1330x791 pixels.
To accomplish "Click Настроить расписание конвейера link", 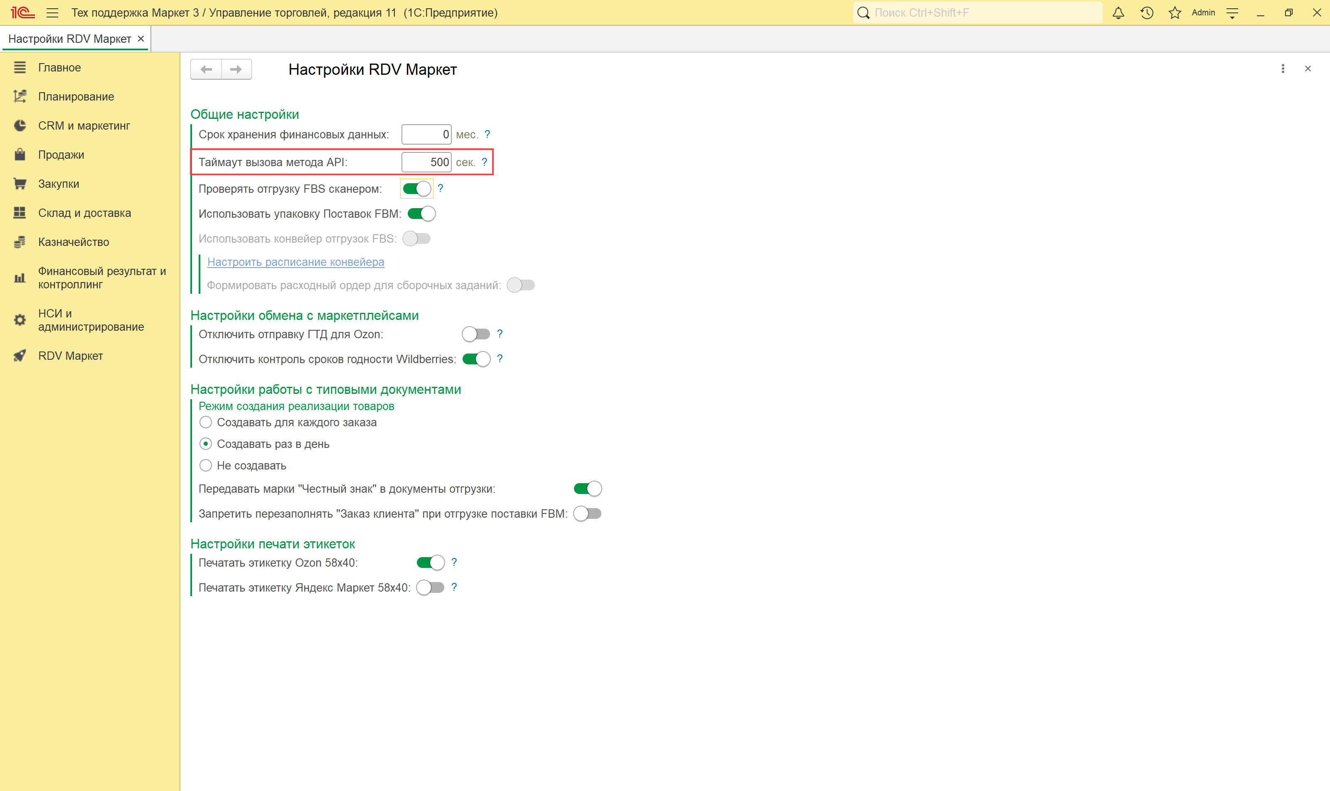I will click(x=296, y=262).
